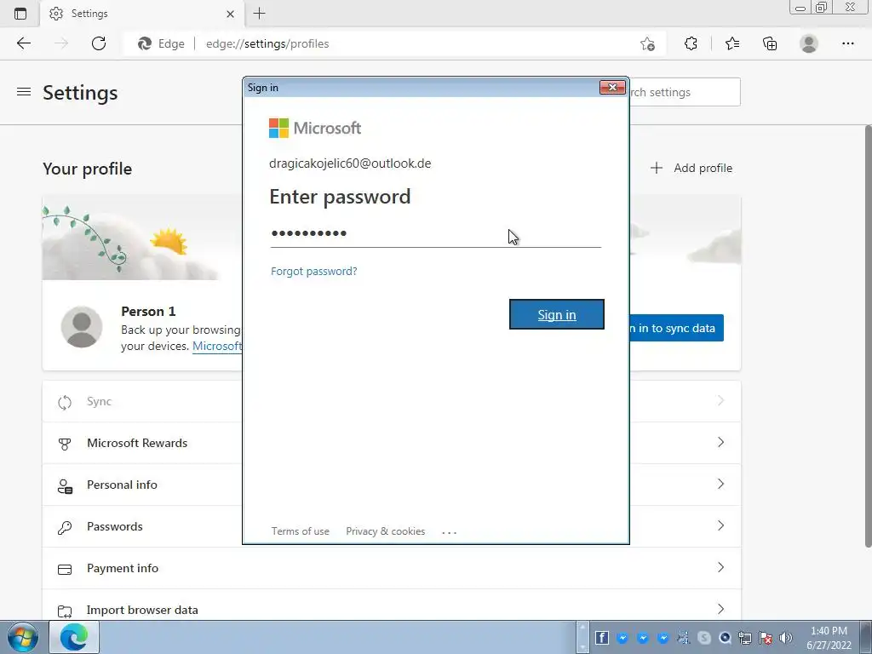Viewport: 872px width, 654px height.
Task: Open Settings and more ellipsis menu
Action: 847,43
